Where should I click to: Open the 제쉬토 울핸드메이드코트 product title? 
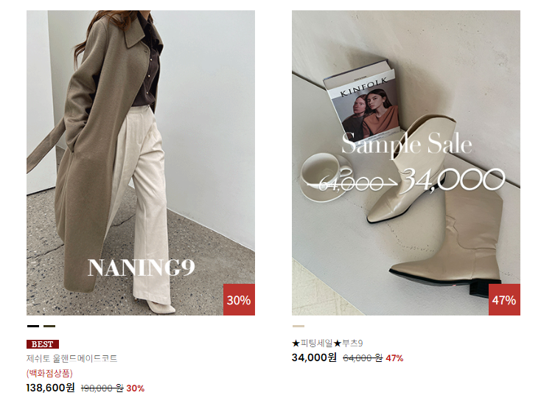click(71, 358)
